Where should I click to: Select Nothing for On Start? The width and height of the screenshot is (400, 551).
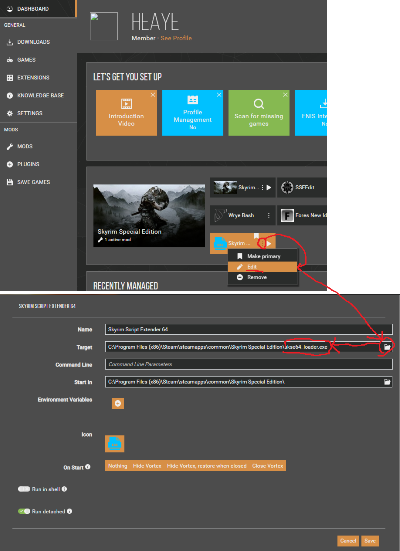click(118, 466)
